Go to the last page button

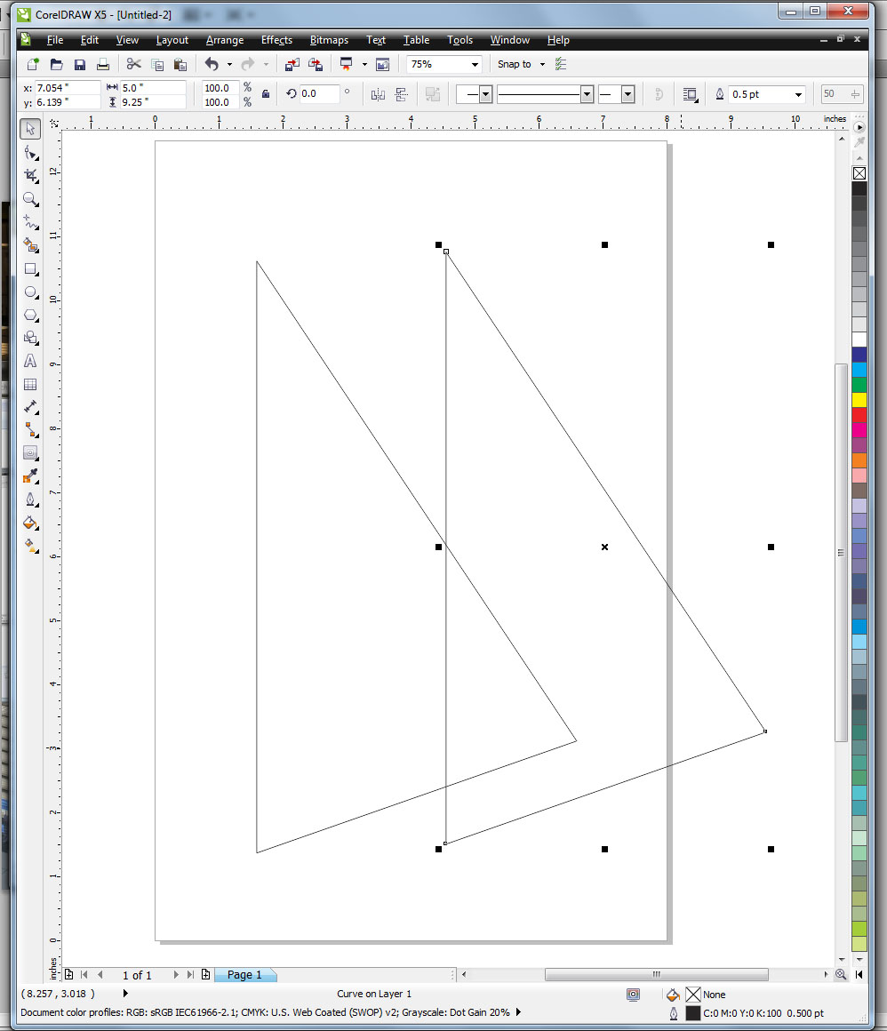(190, 974)
